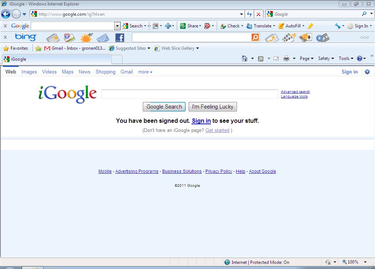The image size is (375, 269).
Task: Click the popup blocker icon on Google Toolbar
Action: point(207,26)
